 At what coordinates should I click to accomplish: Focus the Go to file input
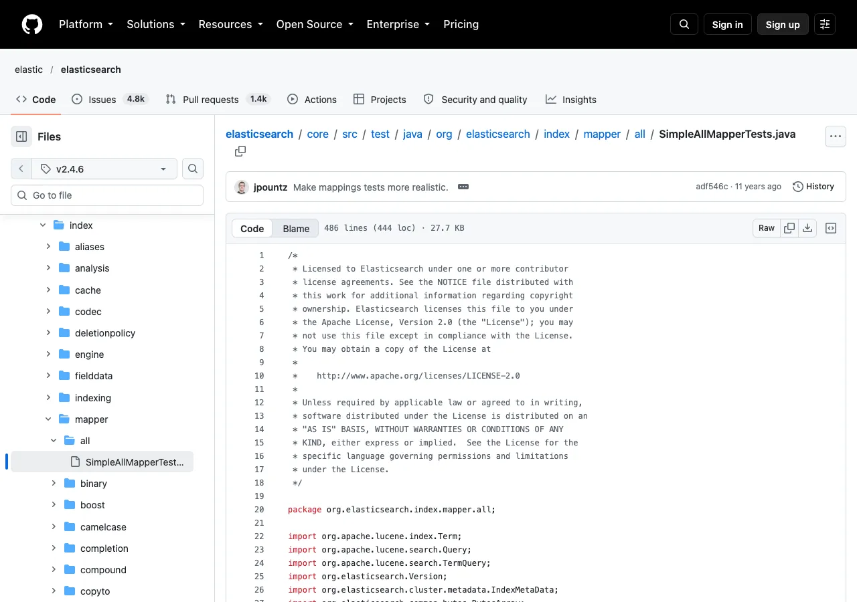click(107, 195)
